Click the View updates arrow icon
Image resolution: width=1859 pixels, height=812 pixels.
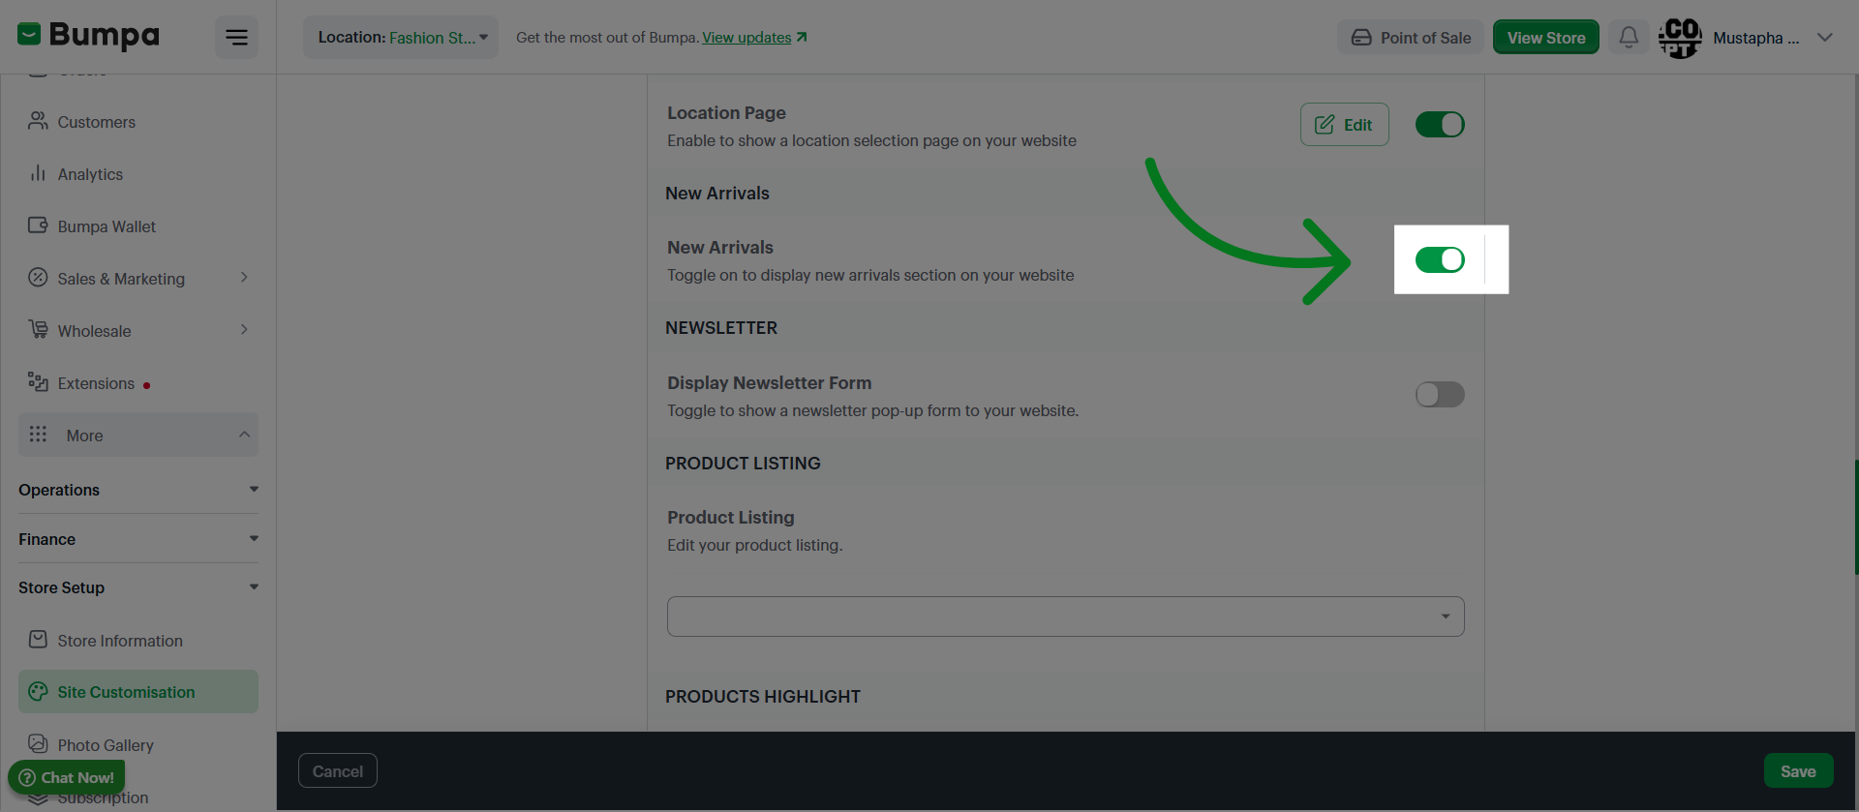point(802,37)
